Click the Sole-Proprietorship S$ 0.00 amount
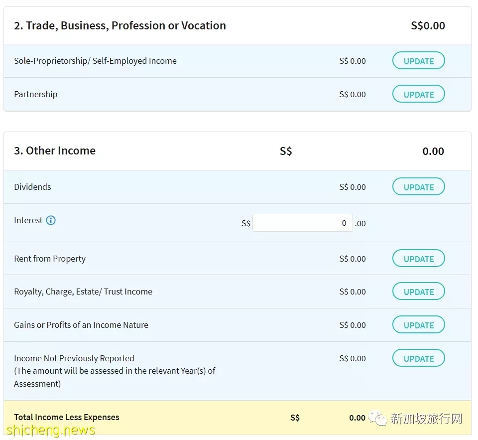This screenshot has width=478, height=440. tap(353, 61)
